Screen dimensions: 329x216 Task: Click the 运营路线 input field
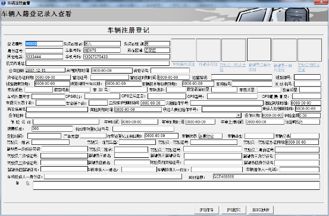(242, 77)
